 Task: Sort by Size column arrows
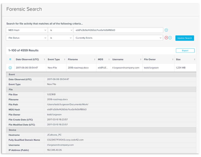(195, 59)
